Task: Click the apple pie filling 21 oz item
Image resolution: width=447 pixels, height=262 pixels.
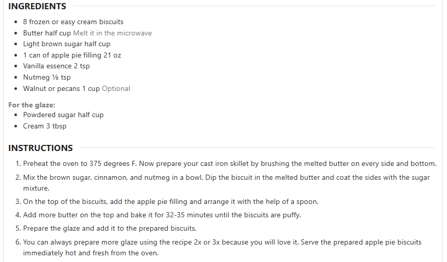Action: pos(72,55)
